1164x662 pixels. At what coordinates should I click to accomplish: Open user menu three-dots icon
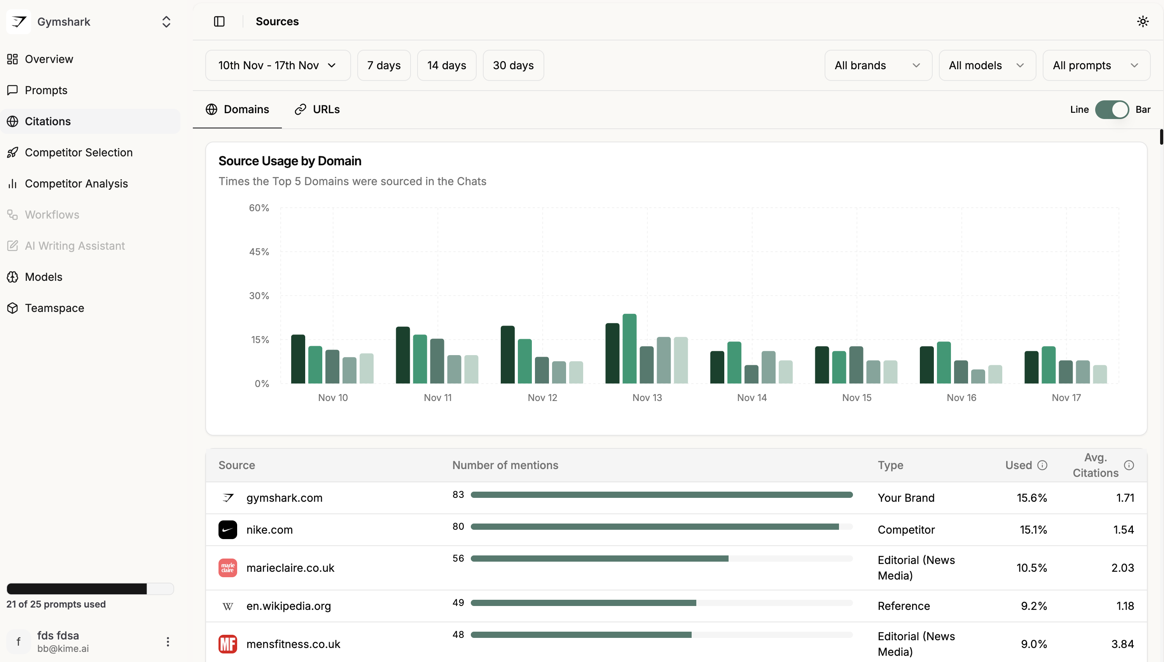[x=168, y=641]
